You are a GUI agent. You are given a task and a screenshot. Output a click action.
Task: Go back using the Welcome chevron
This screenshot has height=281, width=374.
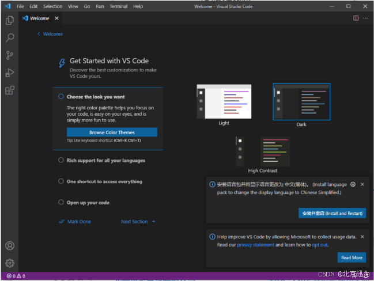click(39, 34)
